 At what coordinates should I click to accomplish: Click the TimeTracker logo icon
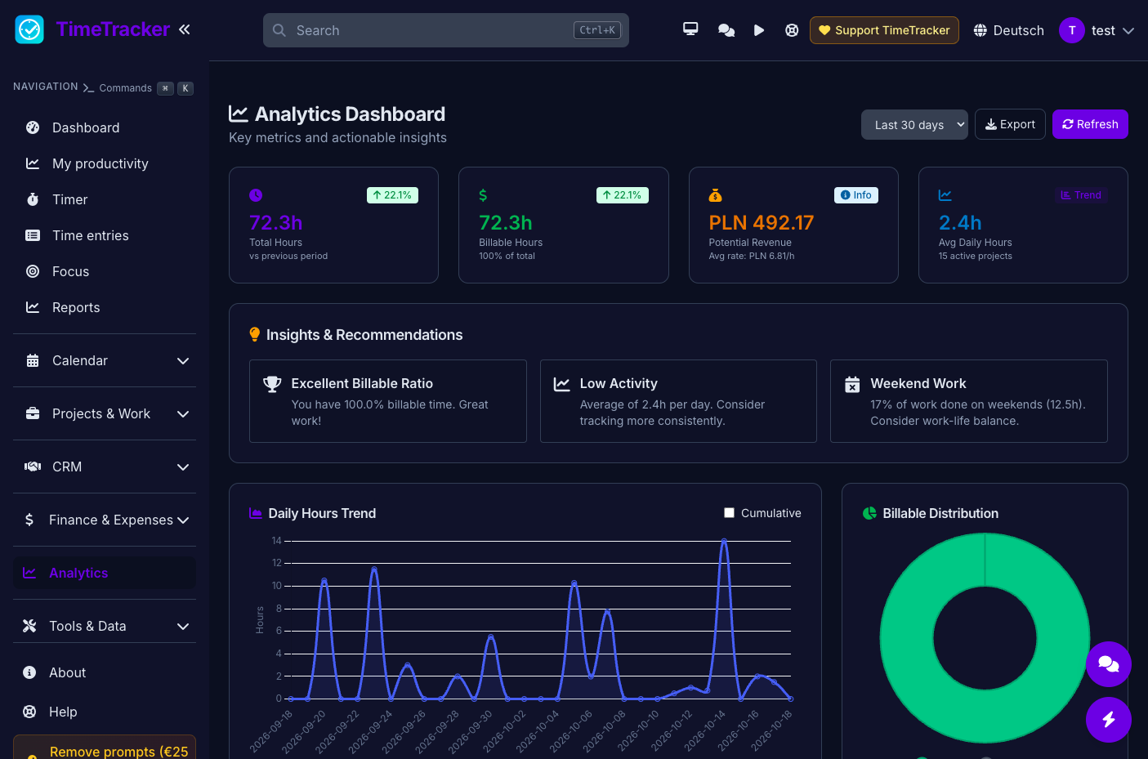coord(29,29)
